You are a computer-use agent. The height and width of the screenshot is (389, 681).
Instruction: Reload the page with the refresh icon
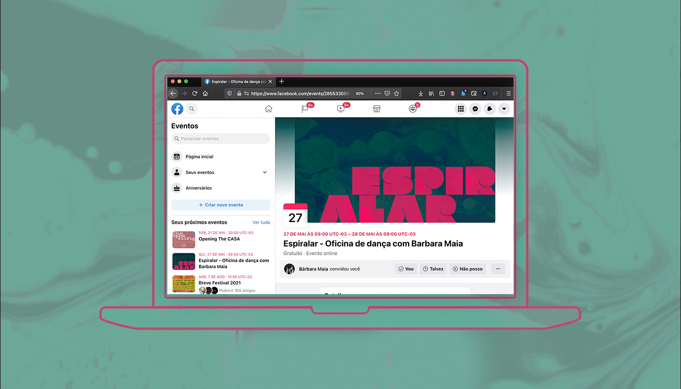tap(195, 93)
